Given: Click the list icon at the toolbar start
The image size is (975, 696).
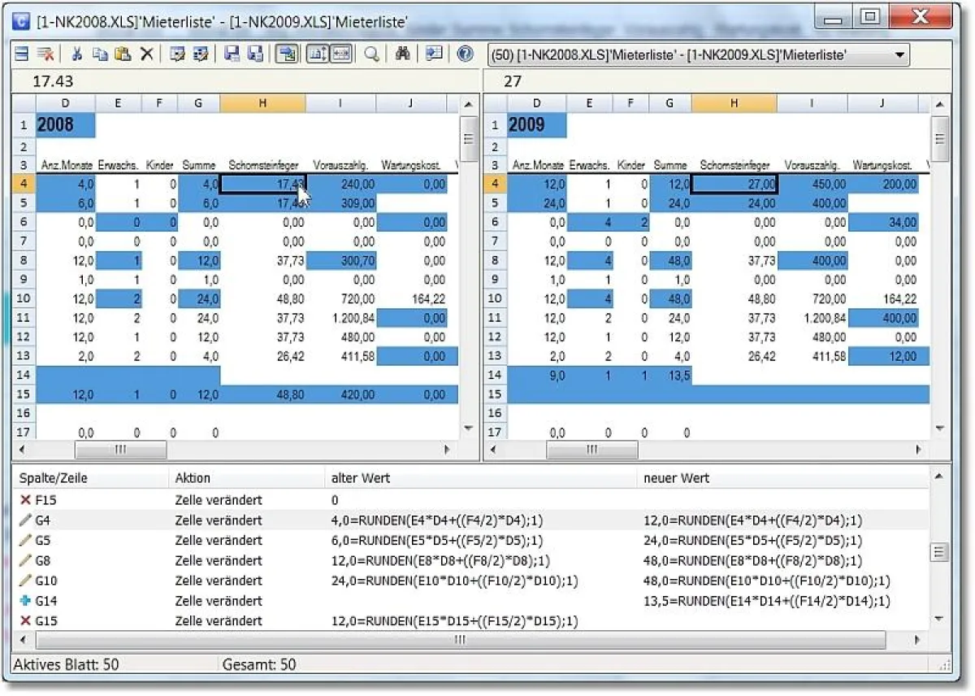Looking at the screenshot, I should (x=23, y=54).
